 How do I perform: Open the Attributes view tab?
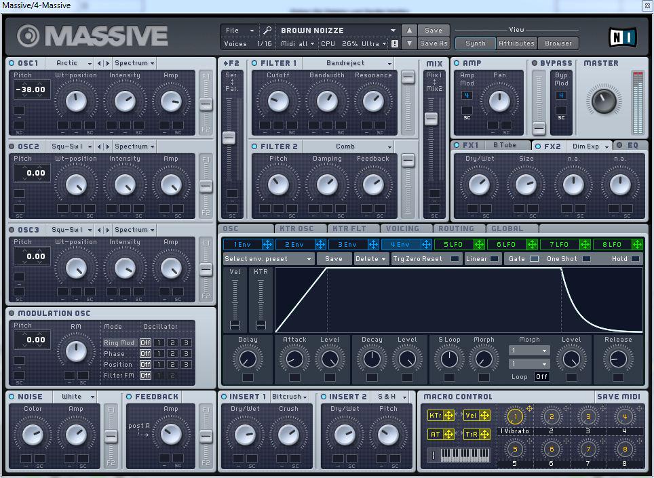[x=516, y=43]
